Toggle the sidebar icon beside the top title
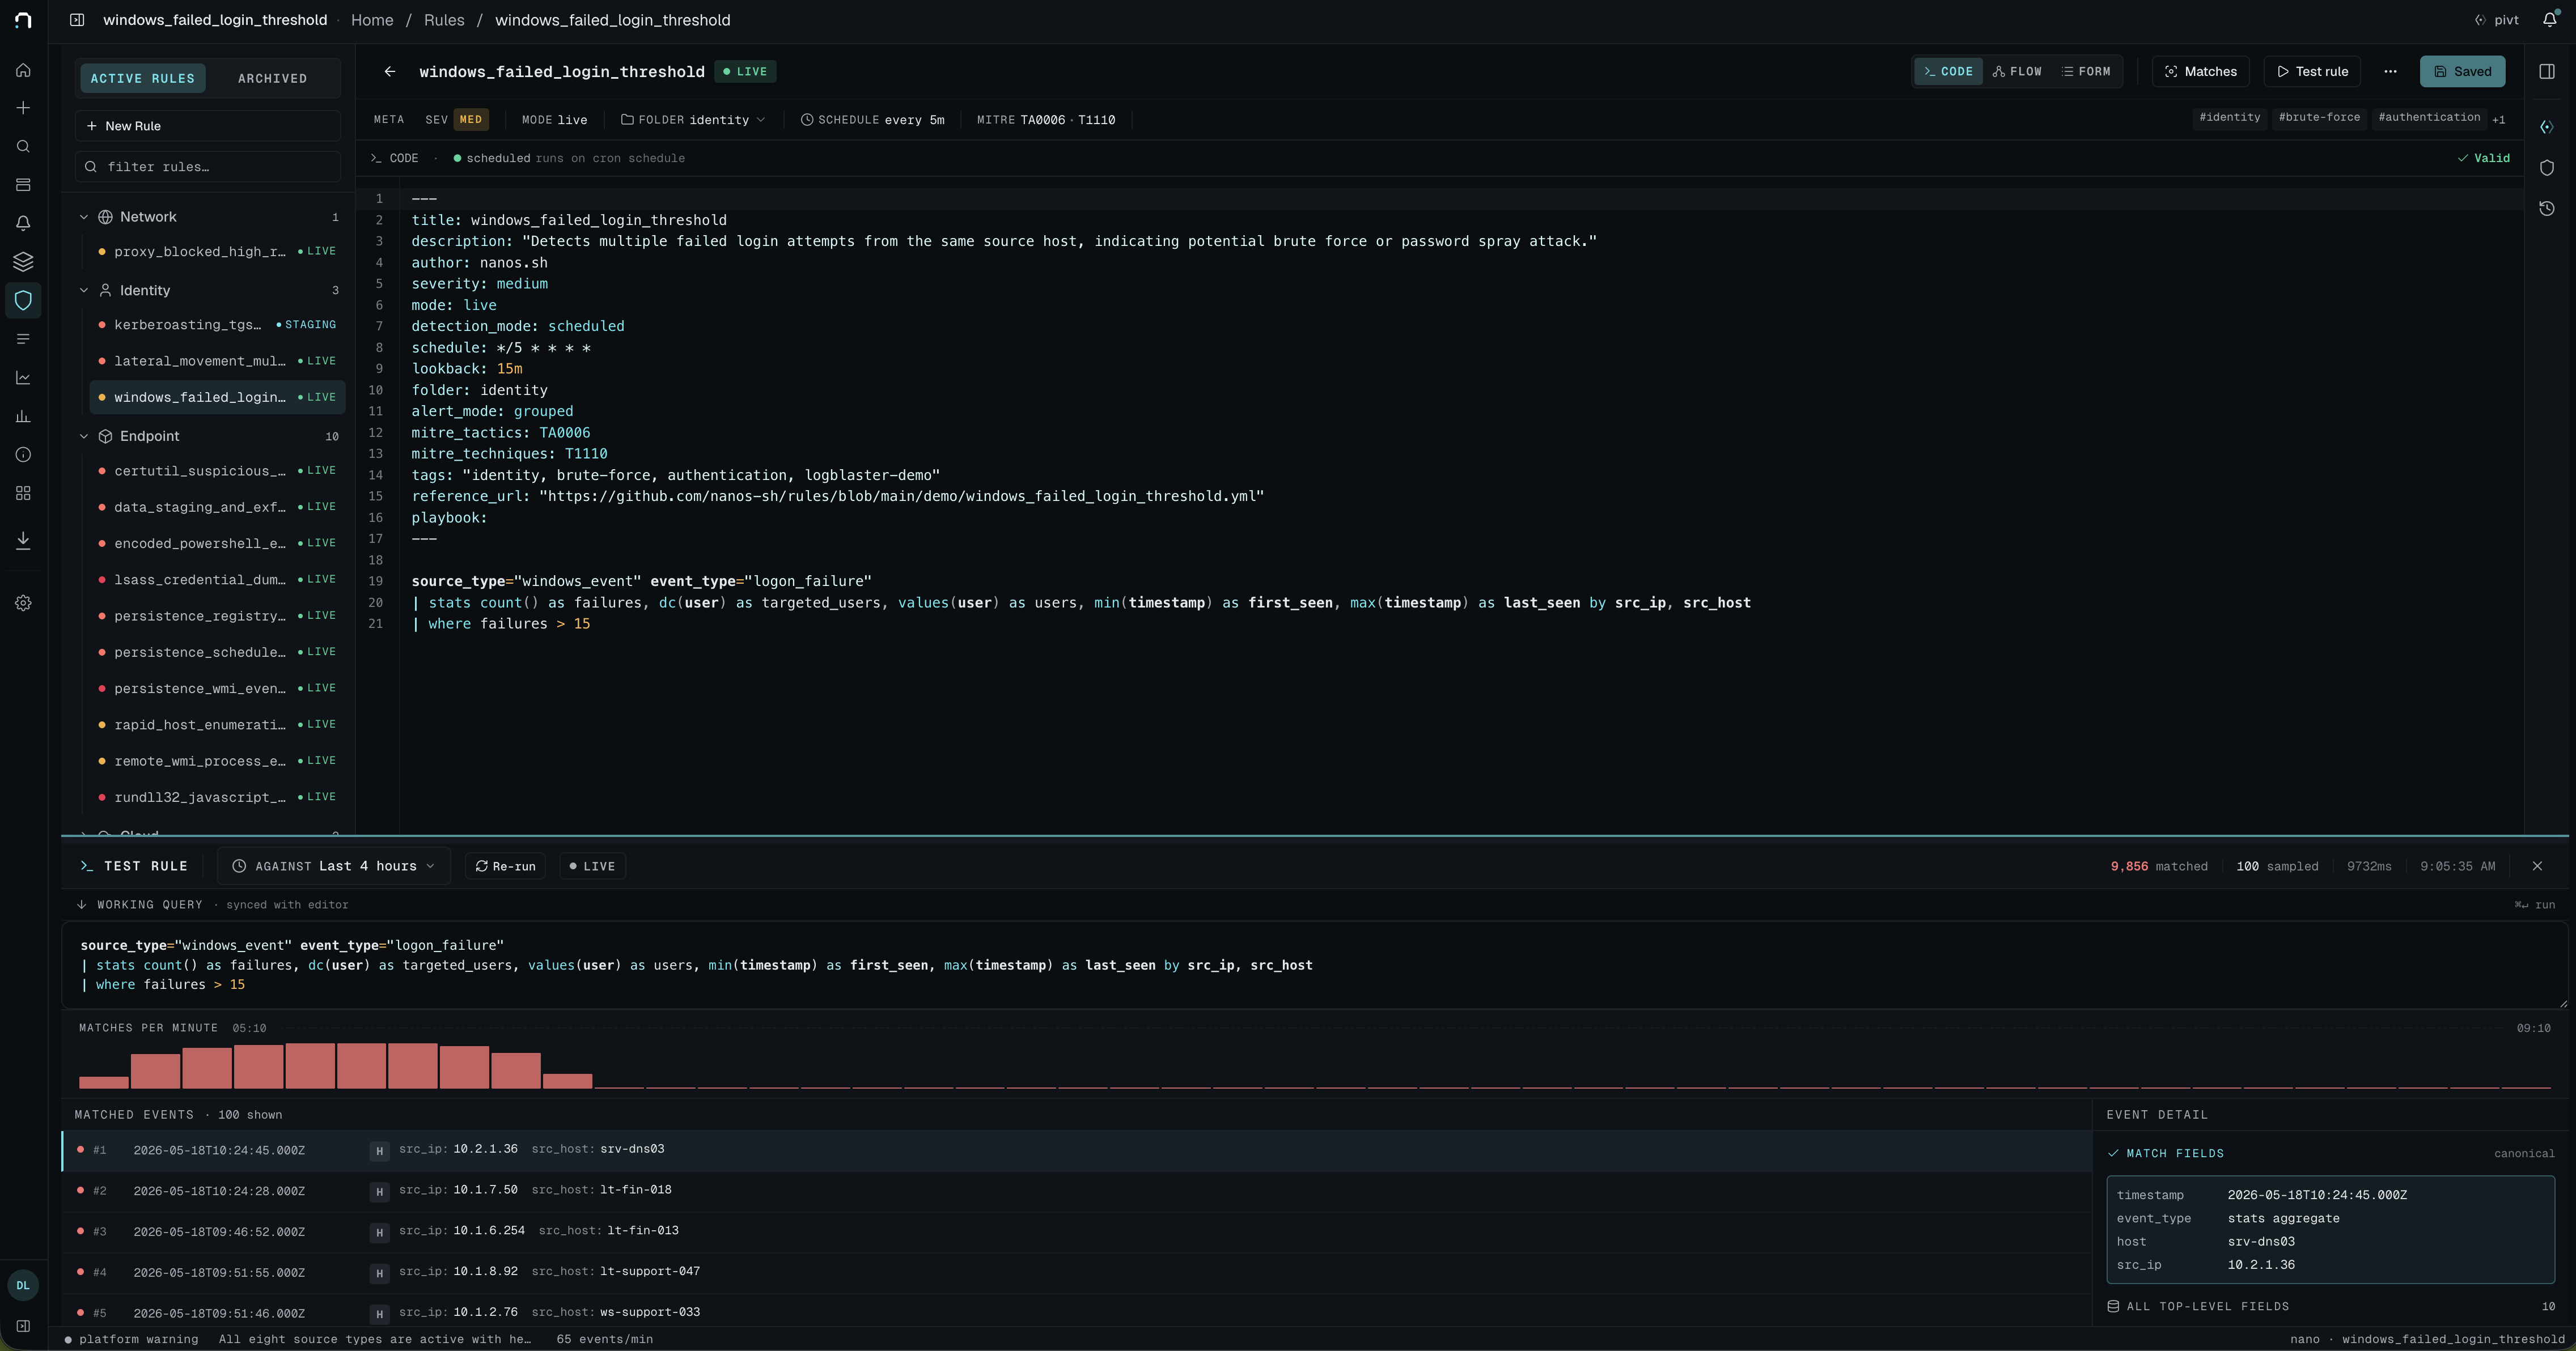Image resolution: width=2576 pixels, height=1351 pixels. coord(77,20)
